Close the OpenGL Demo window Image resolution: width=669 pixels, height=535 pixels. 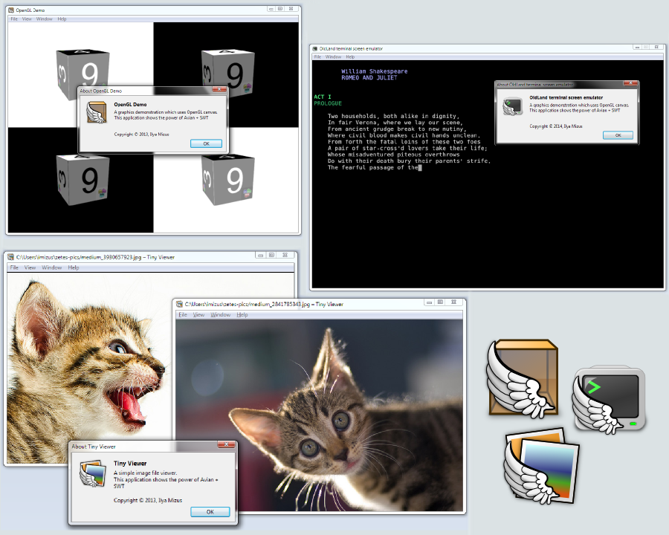pyautogui.click(x=291, y=9)
